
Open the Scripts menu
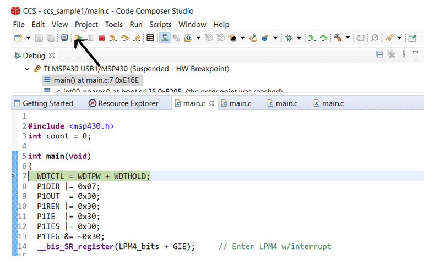click(x=160, y=24)
